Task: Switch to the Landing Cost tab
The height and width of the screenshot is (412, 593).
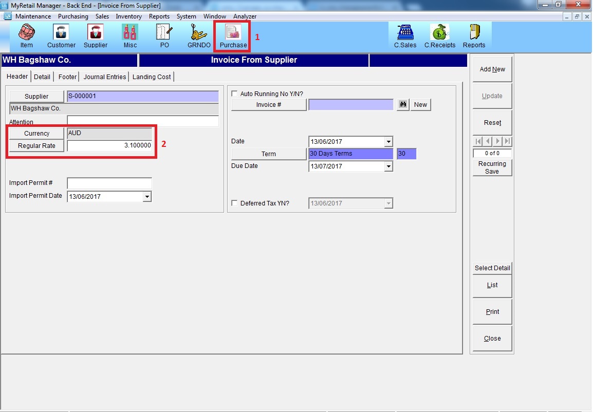Action: click(152, 77)
